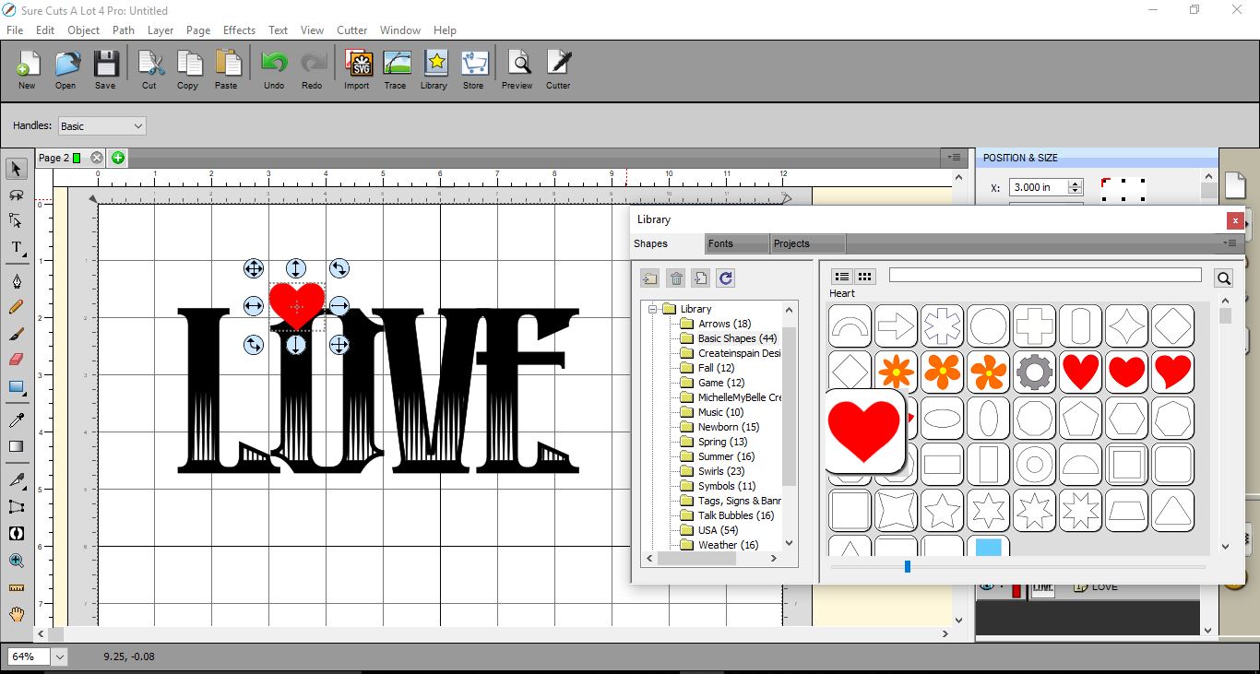The image size is (1260, 674).
Task: Select the Zoom magnifier tool
Action: [16, 560]
